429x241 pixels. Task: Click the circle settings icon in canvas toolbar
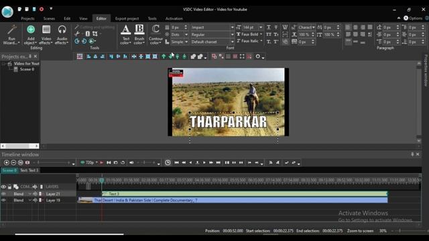257,56
